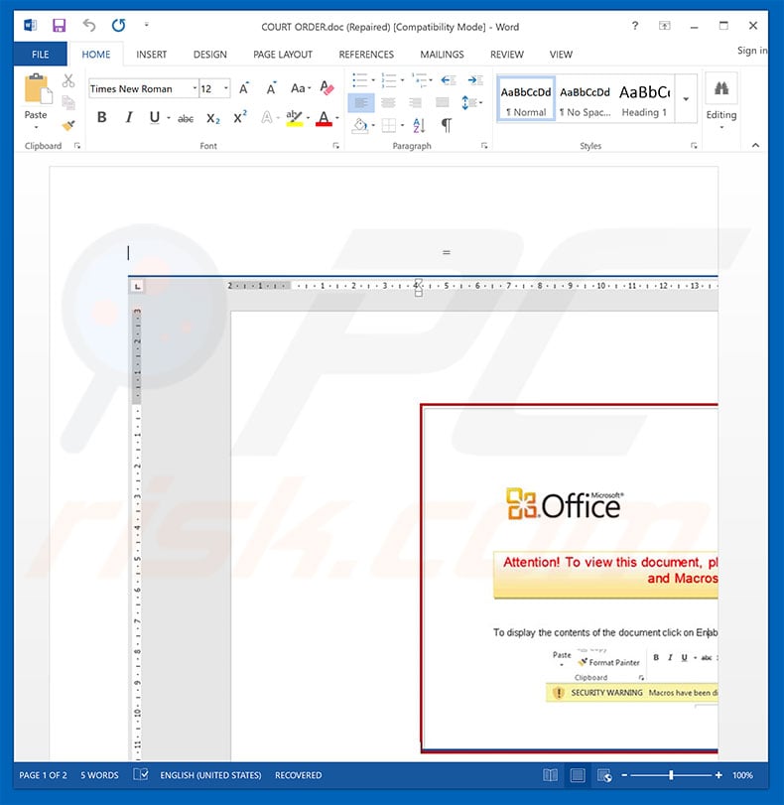Undo the last action
The image size is (784, 805).
[89, 25]
